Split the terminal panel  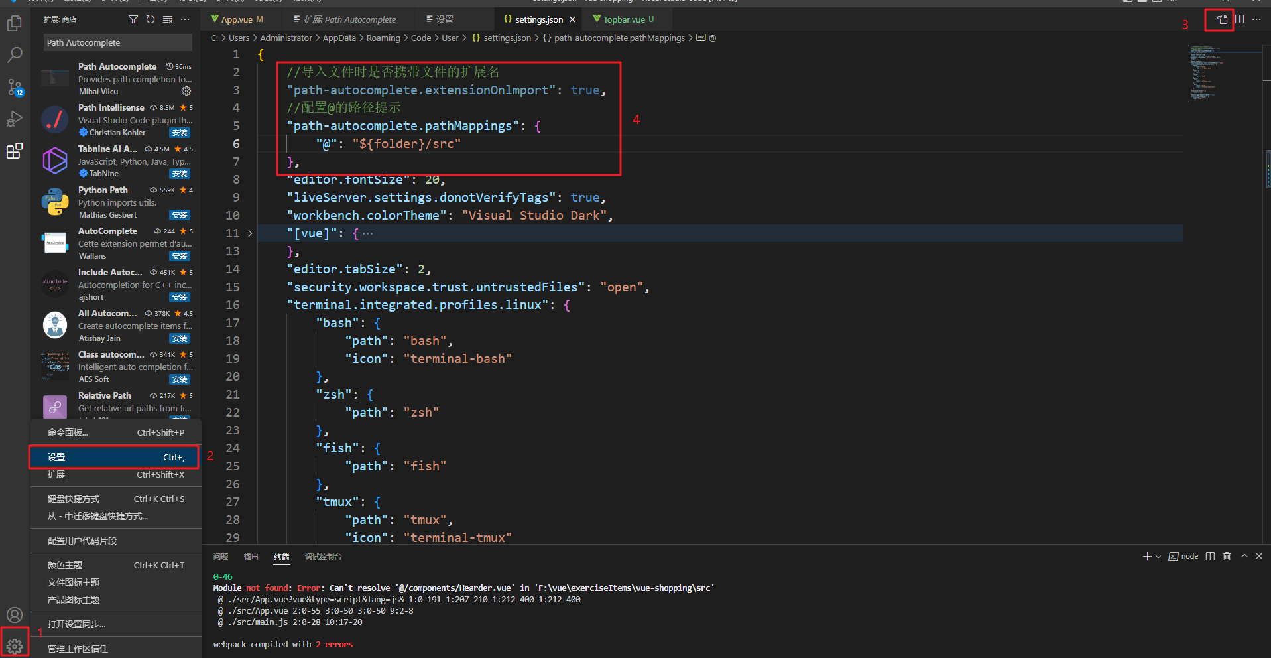pos(1210,557)
